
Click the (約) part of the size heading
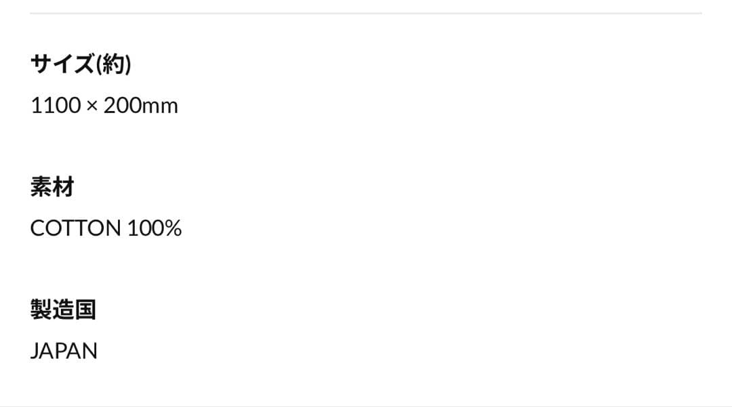113,64
